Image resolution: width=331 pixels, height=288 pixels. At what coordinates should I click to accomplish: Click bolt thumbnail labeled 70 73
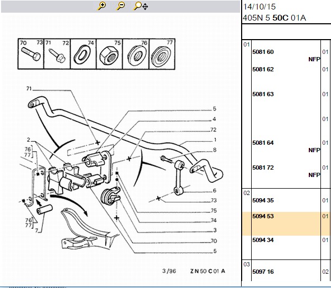[x=31, y=54]
